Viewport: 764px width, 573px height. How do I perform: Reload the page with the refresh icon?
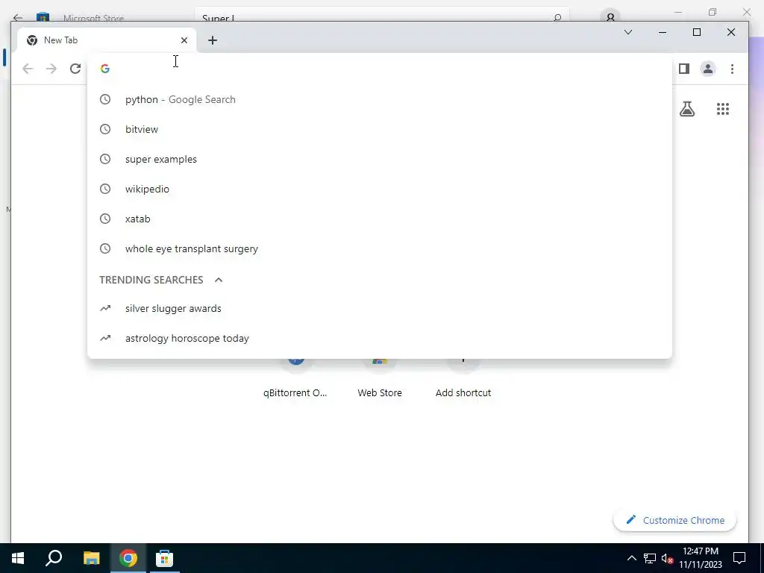75,69
